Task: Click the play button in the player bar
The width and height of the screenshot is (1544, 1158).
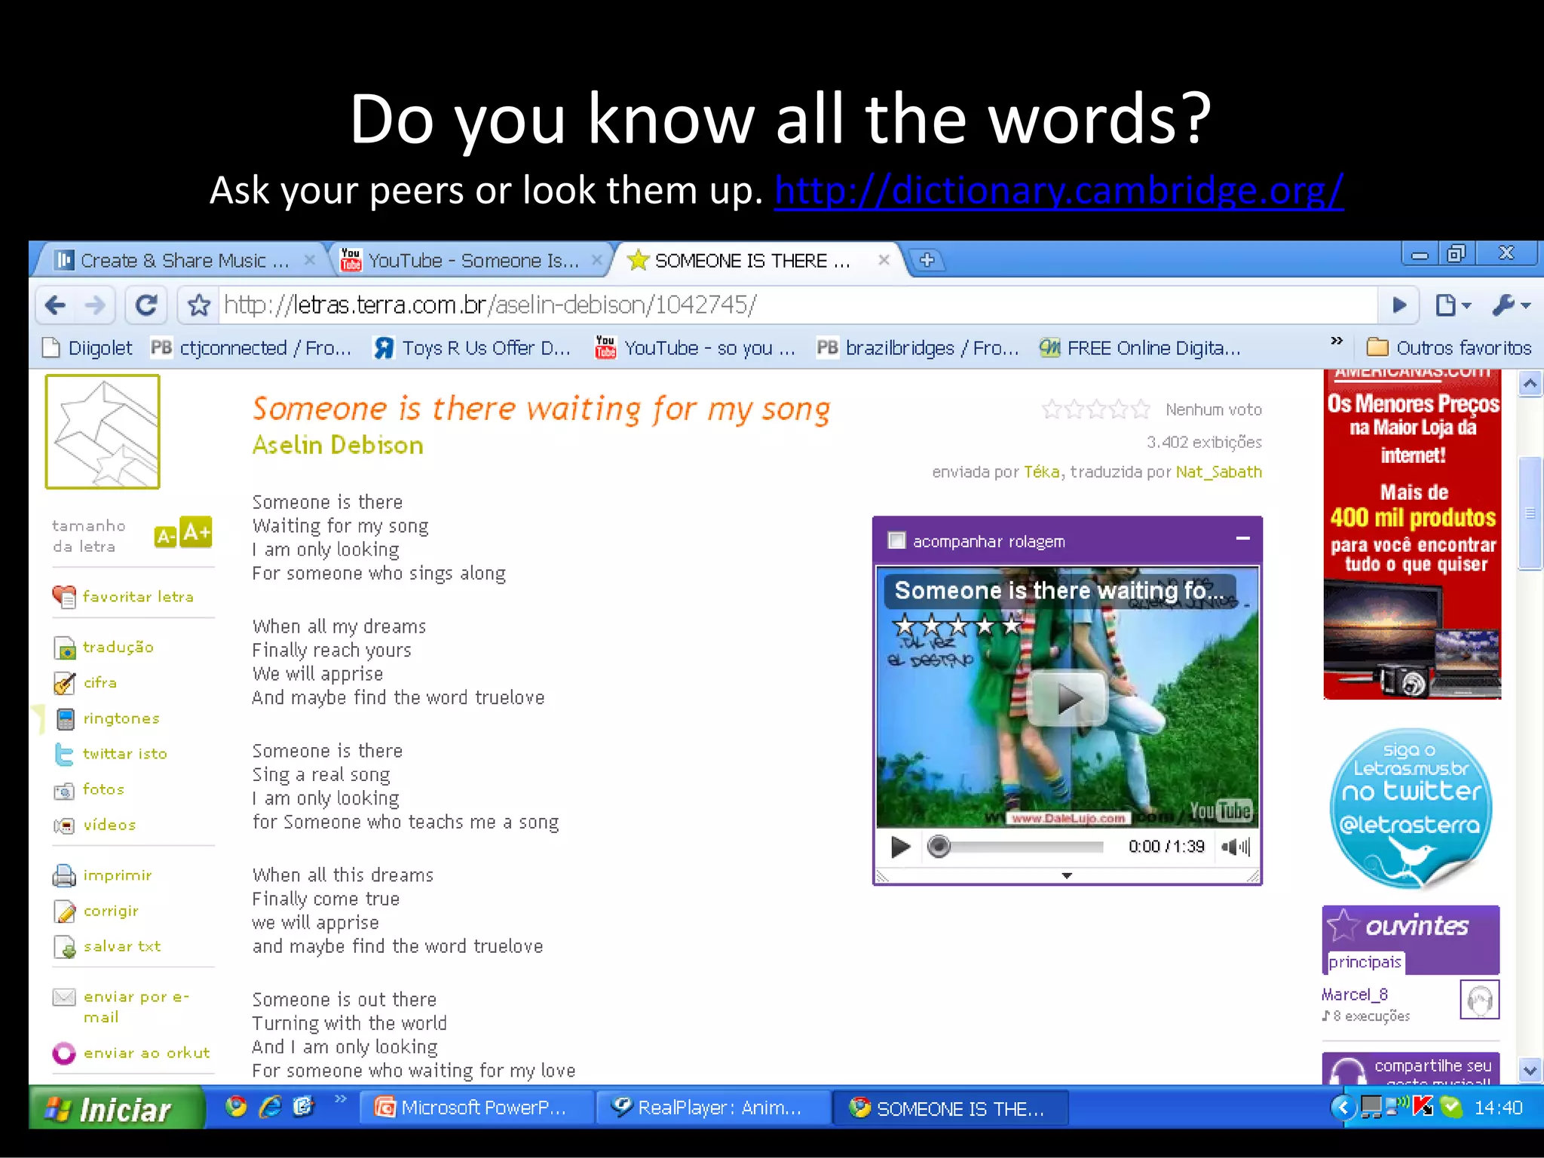Action: pyautogui.click(x=900, y=847)
